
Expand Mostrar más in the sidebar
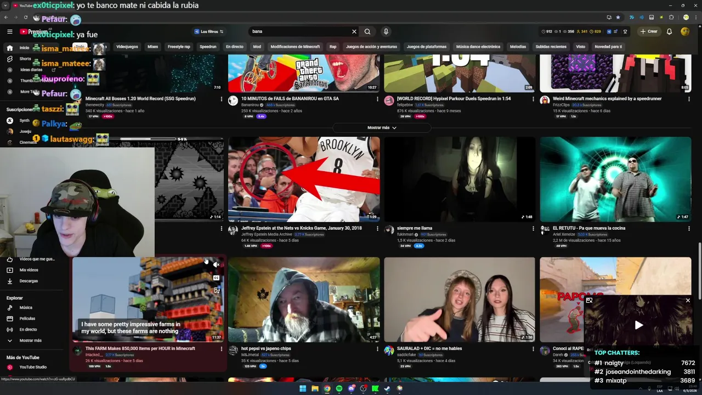pyautogui.click(x=30, y=340)
